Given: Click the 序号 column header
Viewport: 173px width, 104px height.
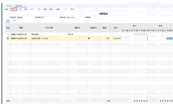Looking at the screenshot, I should (8, 28).
